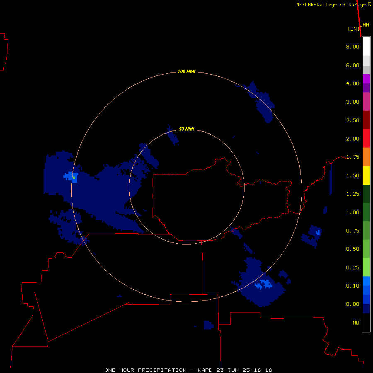Pick the white top swatch in legend
Image resolution: width=373 pixels, height=373 pixels.
coord(366,46)
